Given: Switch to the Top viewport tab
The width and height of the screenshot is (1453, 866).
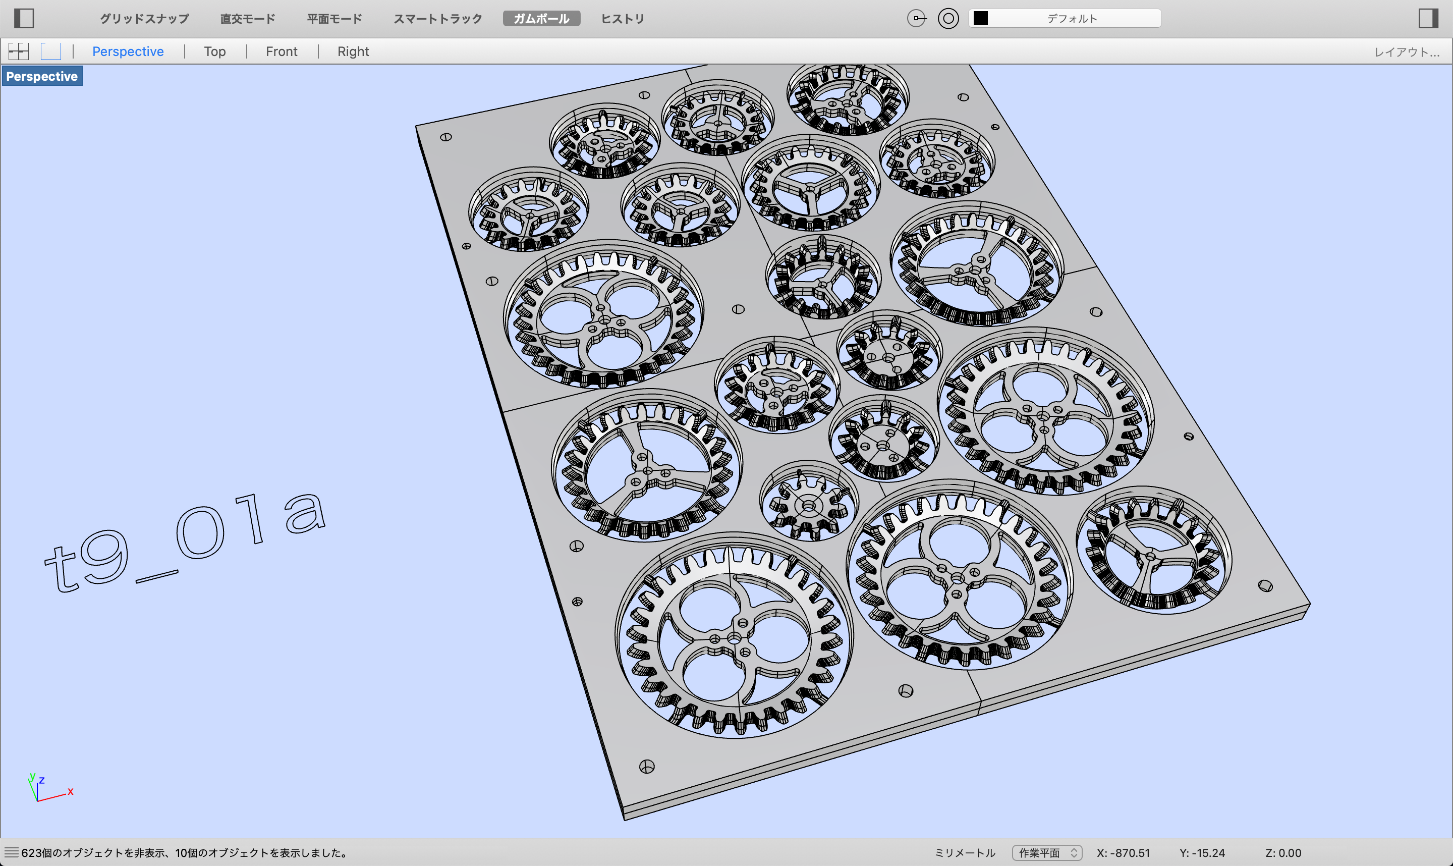Looking at the screenshot, I should (214, 51).
